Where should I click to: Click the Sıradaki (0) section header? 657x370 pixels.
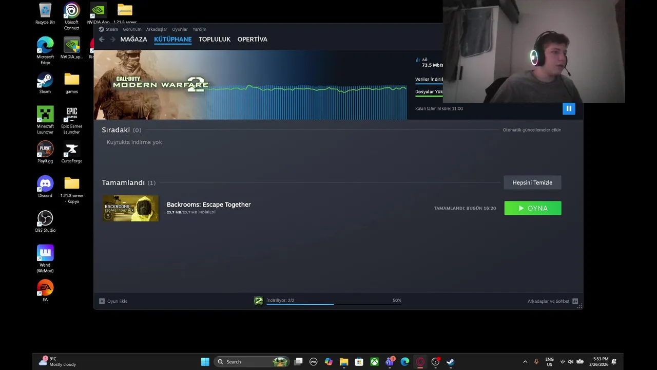tap(121, 130)
